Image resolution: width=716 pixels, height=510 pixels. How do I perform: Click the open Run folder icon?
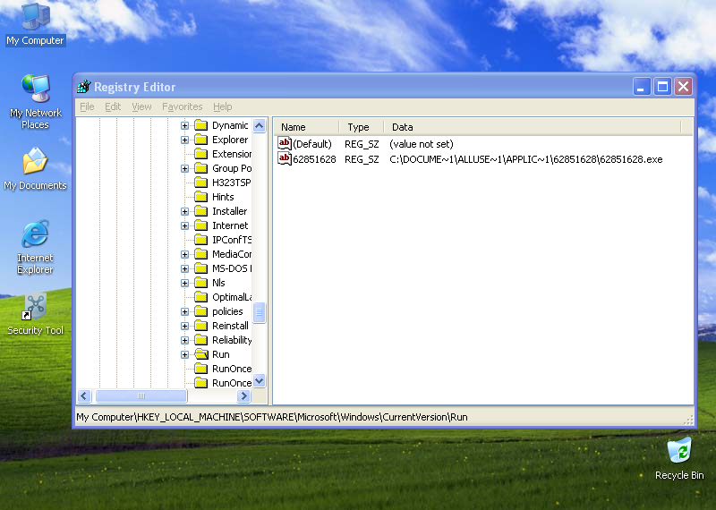click(x=200, y=354)
